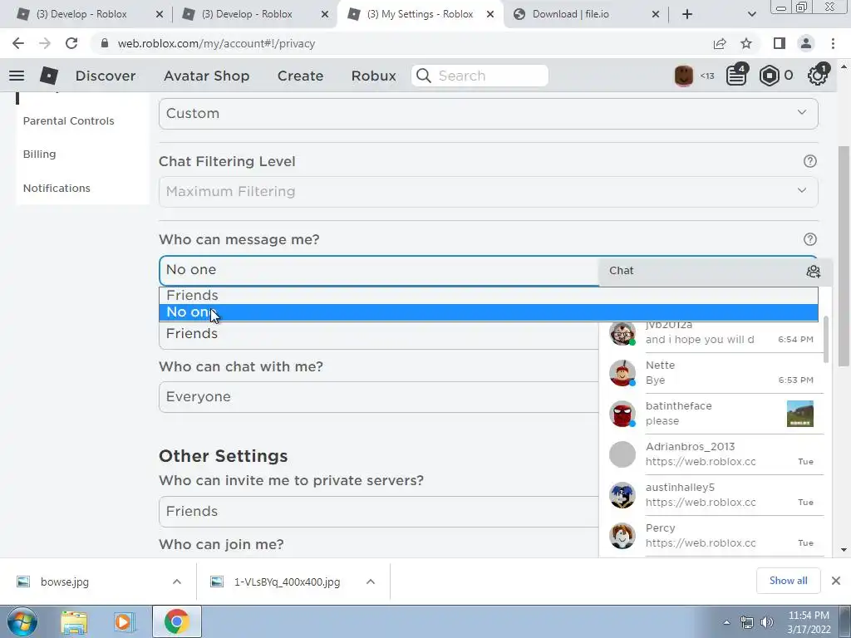This screenshot has height=638, width=851.
Task: Open the avatar profile picture in the navbar
Action: click(683, 76)
